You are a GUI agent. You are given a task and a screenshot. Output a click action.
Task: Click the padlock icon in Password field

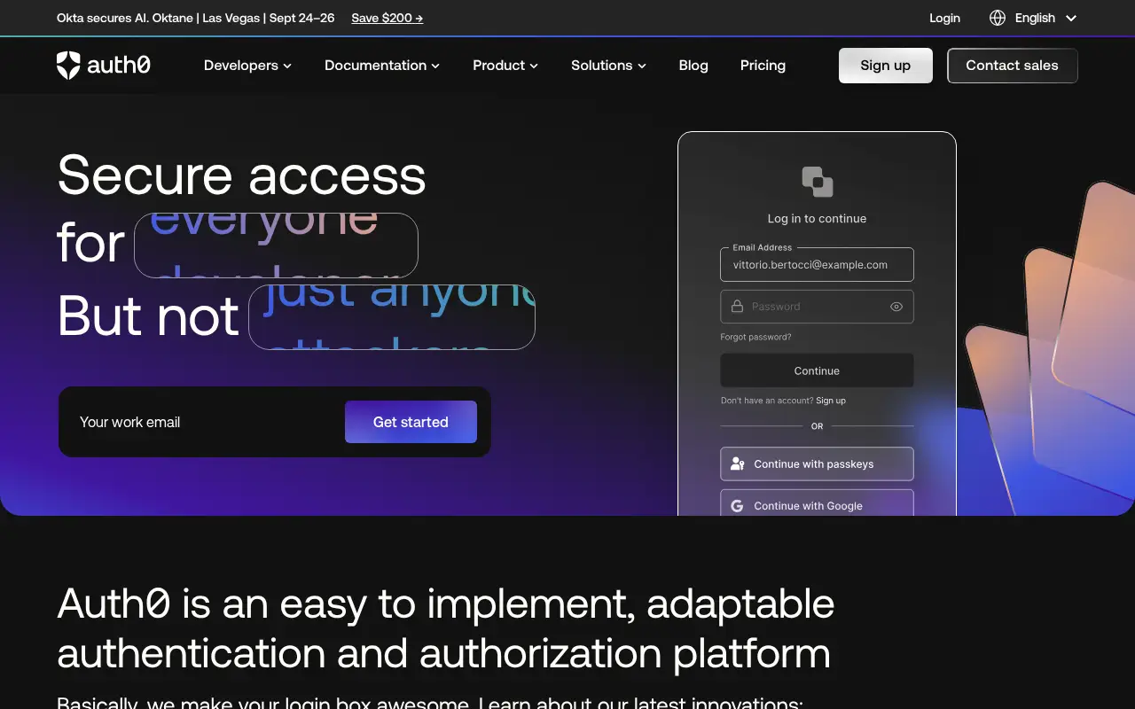click(x=737, y=307)
